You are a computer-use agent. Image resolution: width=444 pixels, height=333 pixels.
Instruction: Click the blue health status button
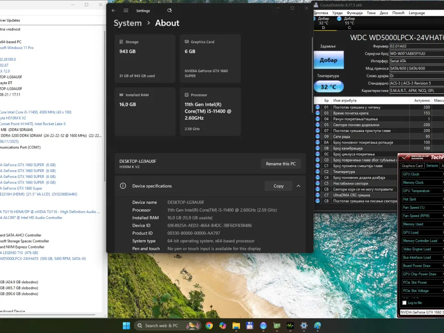tap(328, 60)
